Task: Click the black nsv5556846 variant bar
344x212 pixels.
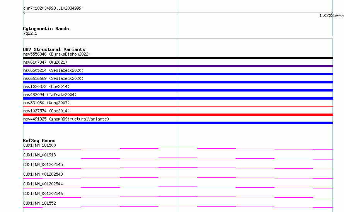Action: tap(178, 58)
